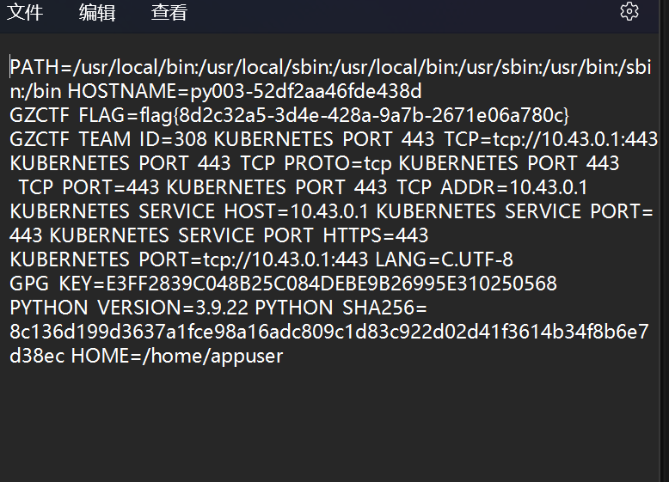Click the GPG KEY hex value
This screenshot has height=482, width=669.
pos(331,284)
